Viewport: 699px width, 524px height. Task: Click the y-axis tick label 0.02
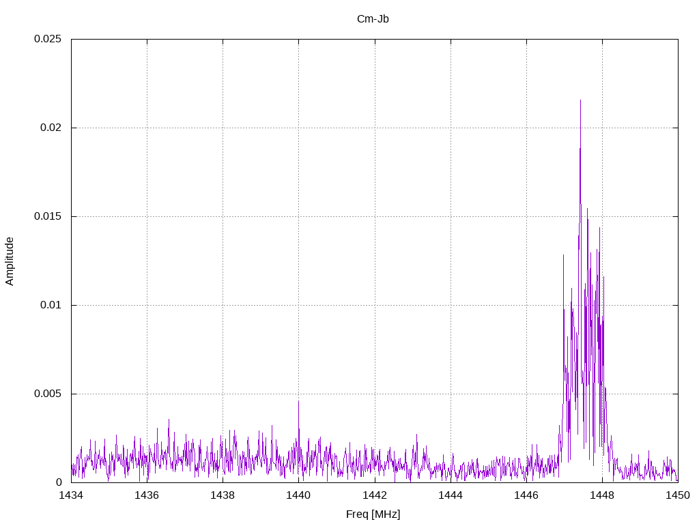(51, 128)
